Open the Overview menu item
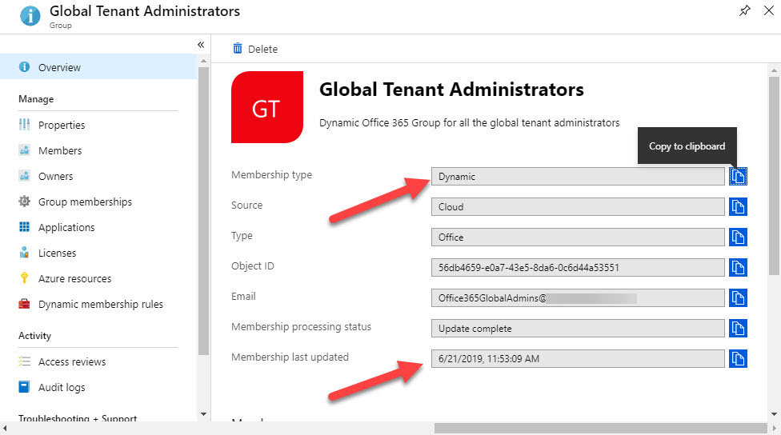This screenshot has height=435, width=781. [59, 68]
